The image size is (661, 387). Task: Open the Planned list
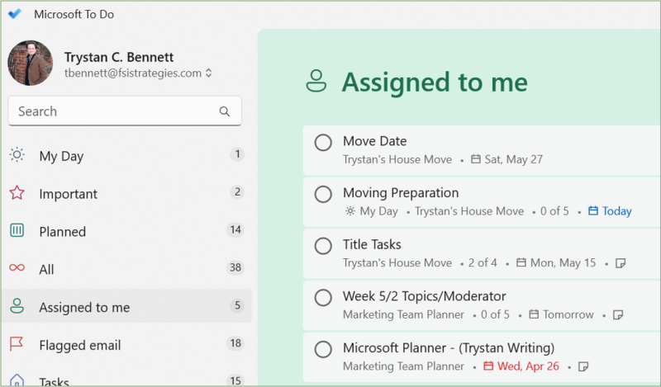(x=126, y=231)
